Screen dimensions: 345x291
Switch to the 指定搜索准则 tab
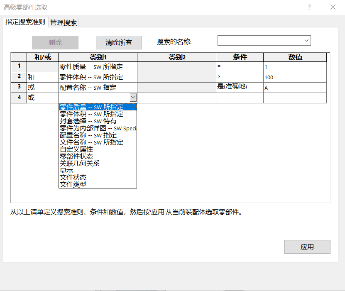tap(25, 23)
